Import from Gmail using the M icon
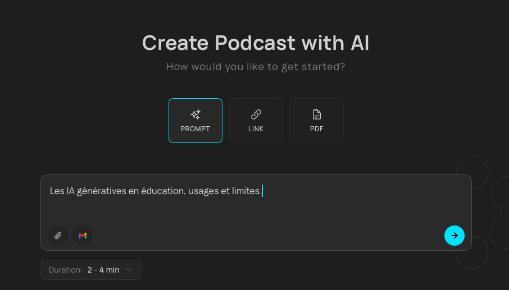 click(83, 236)
